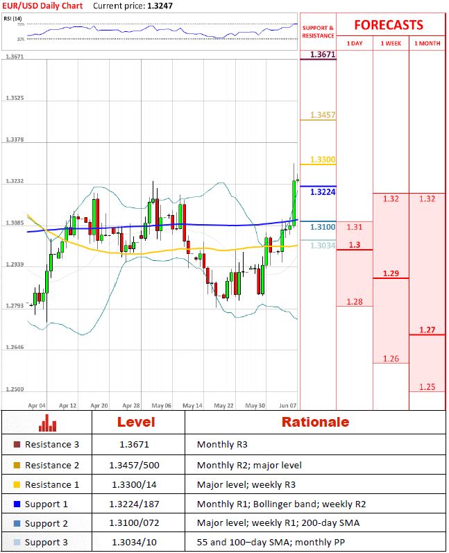Viewport: 449px width, 553px height.
Task: Click the 'May 06' date axis label
Action: point(161,406)
